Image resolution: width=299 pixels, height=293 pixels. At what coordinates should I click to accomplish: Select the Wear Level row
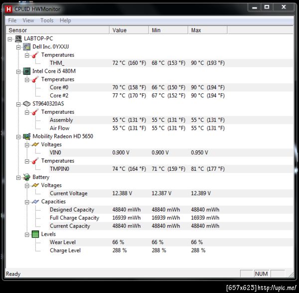coord(170,242)
